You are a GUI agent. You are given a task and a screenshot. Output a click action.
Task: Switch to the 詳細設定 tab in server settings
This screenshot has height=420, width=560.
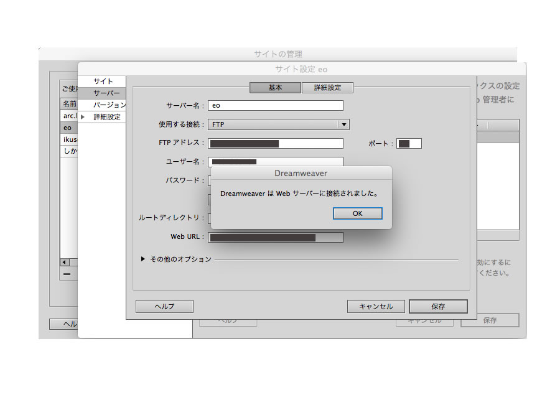click(327, 88)
